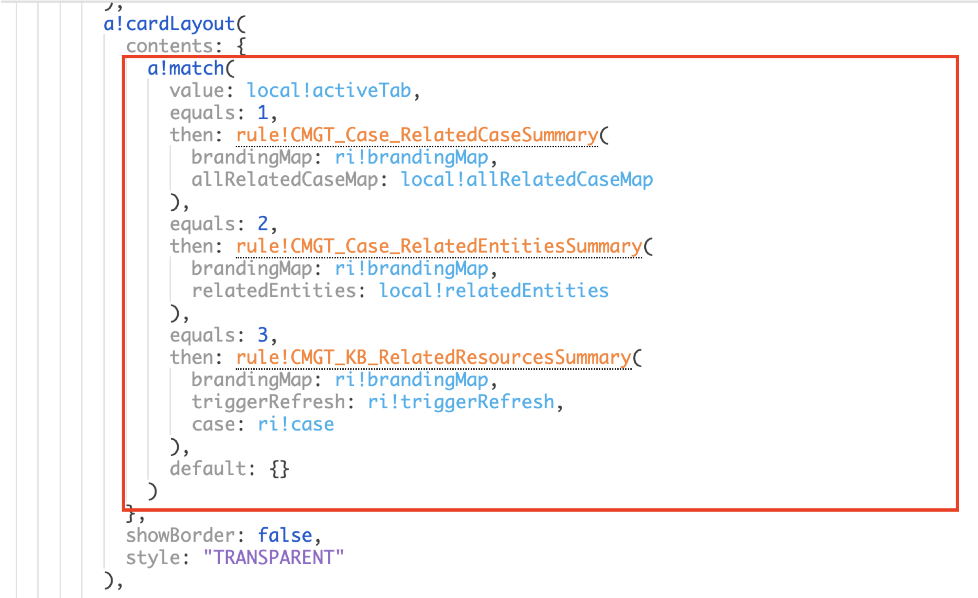Click the value keyword before local!activeTab

[x=197, y=91]
